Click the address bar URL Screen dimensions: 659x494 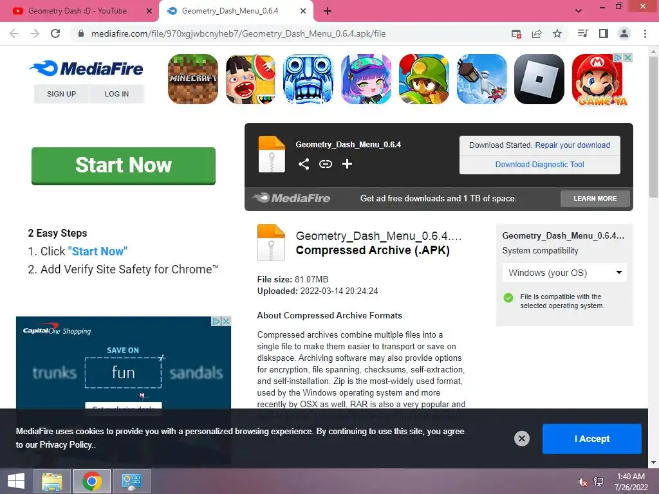[x=238, y=33]
